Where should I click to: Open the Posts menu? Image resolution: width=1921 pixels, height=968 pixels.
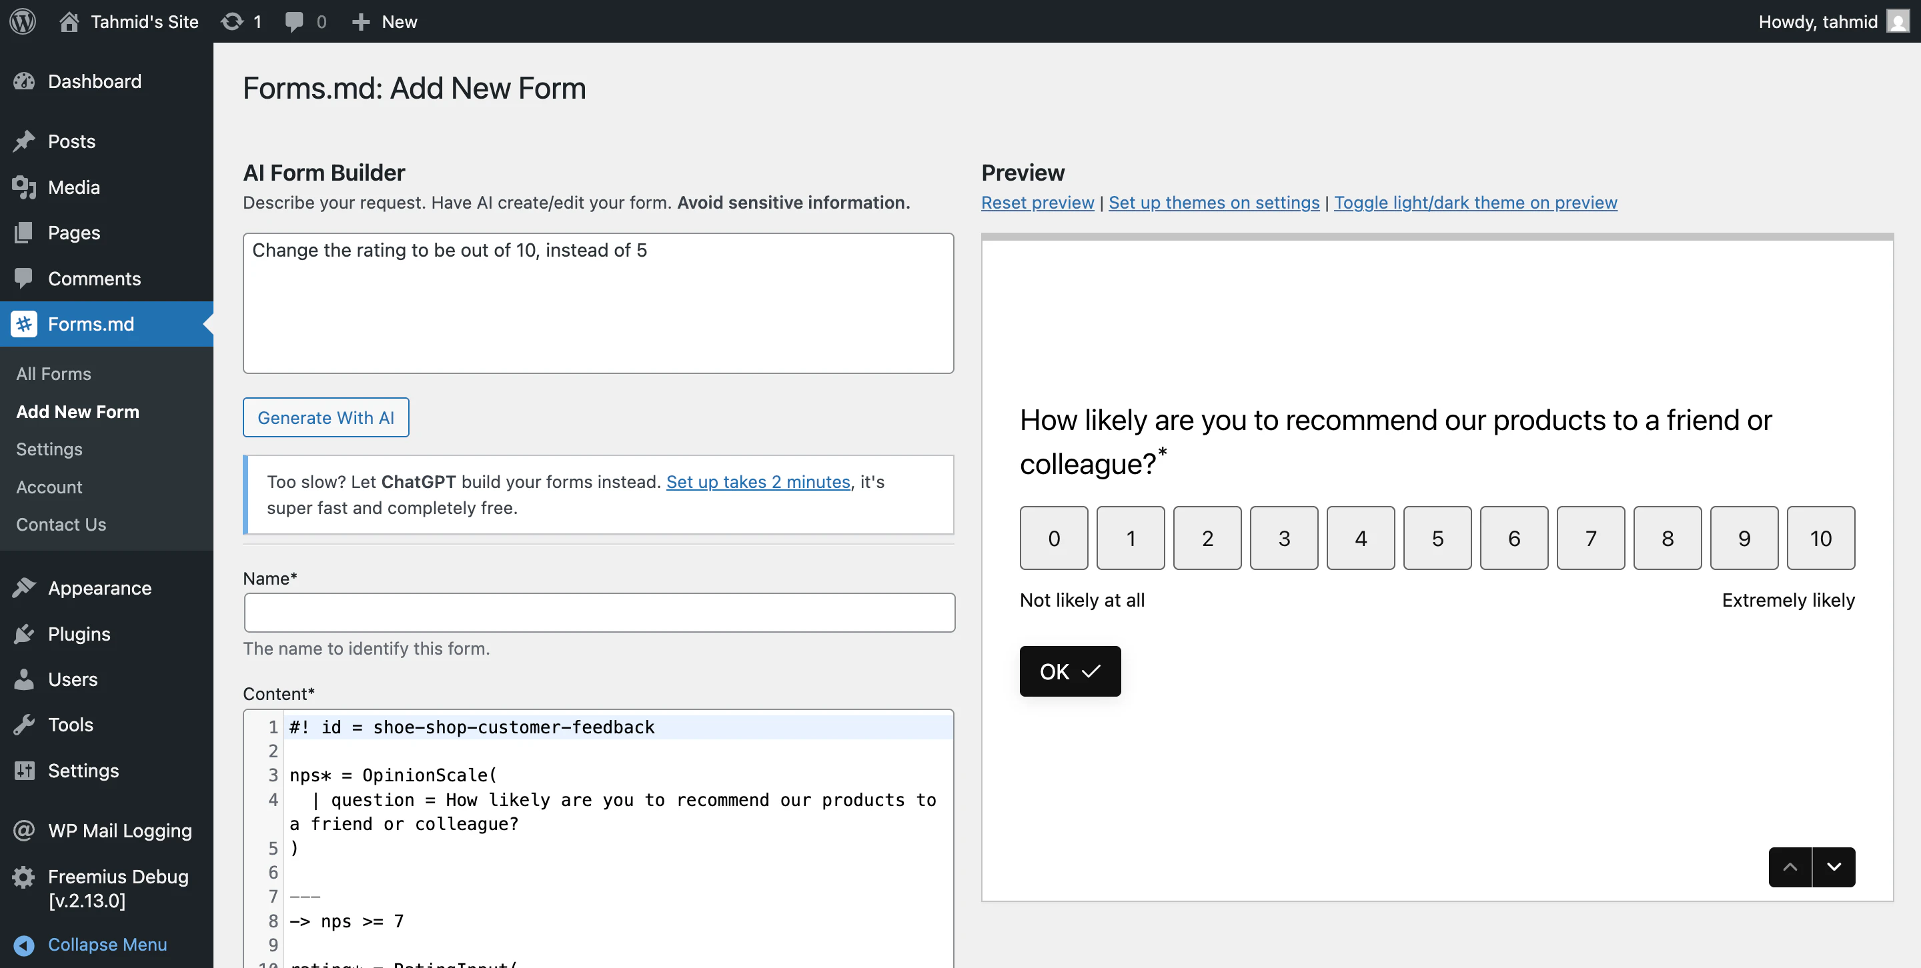[107, 141]
